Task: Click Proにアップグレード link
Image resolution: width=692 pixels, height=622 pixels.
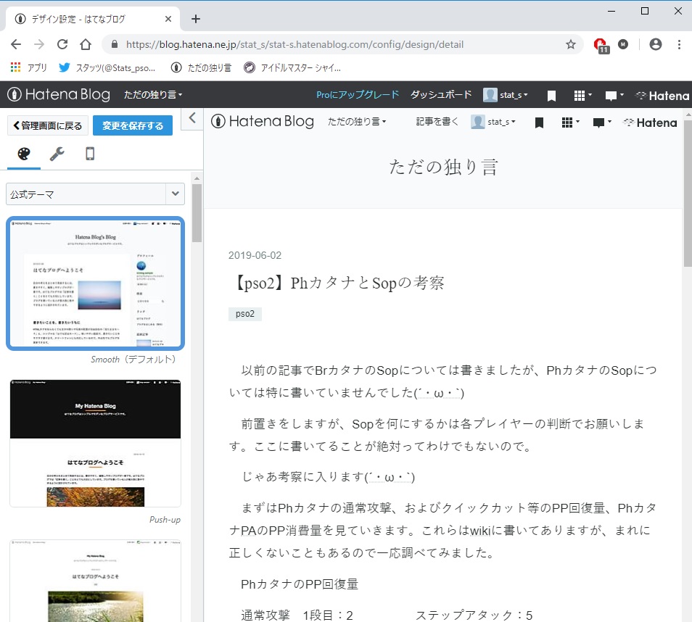Action: coord(358,94)
